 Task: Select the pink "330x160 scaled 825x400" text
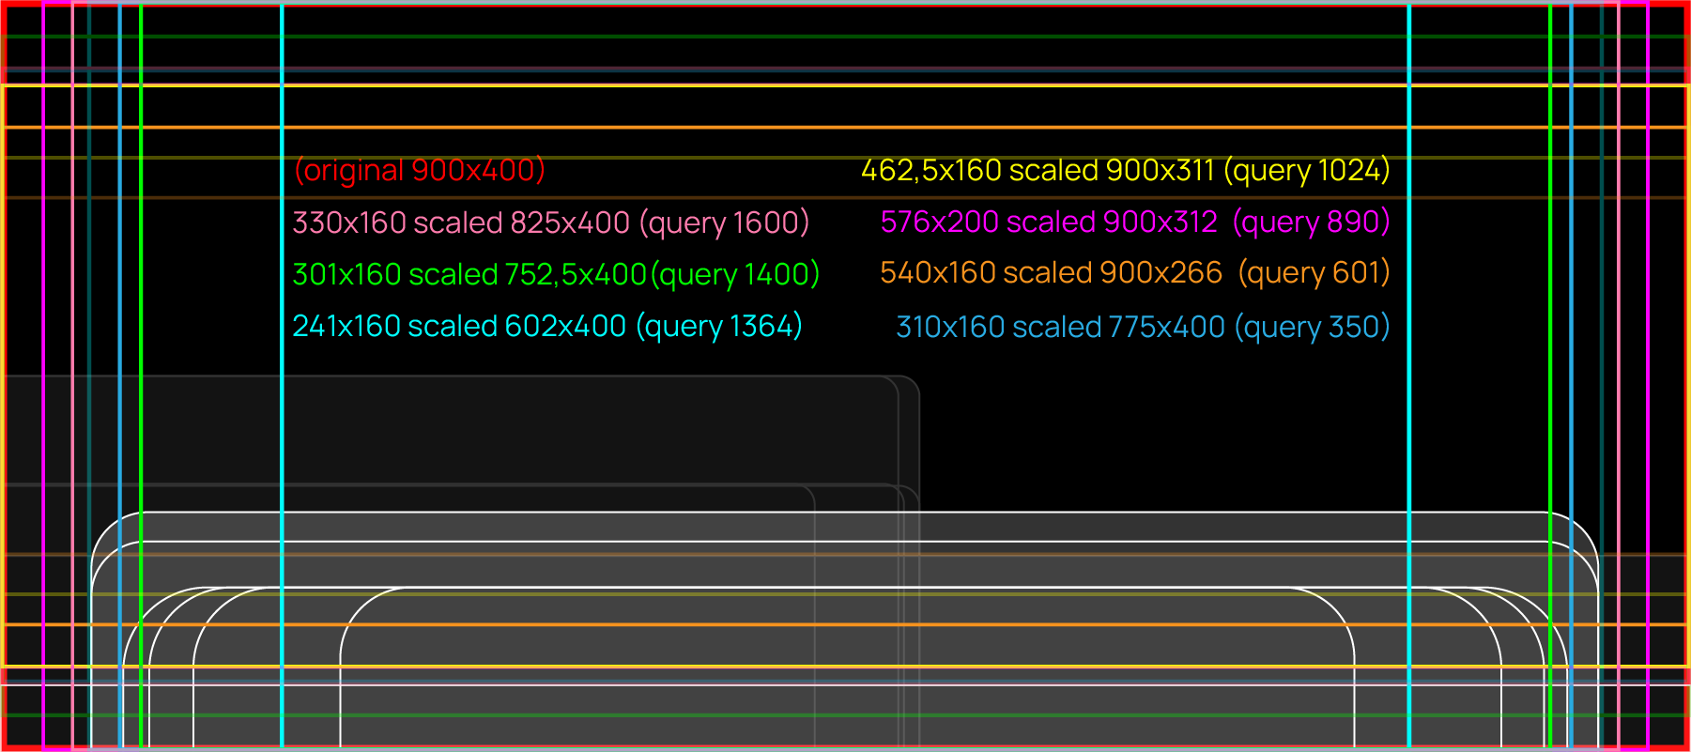point(461,223)
